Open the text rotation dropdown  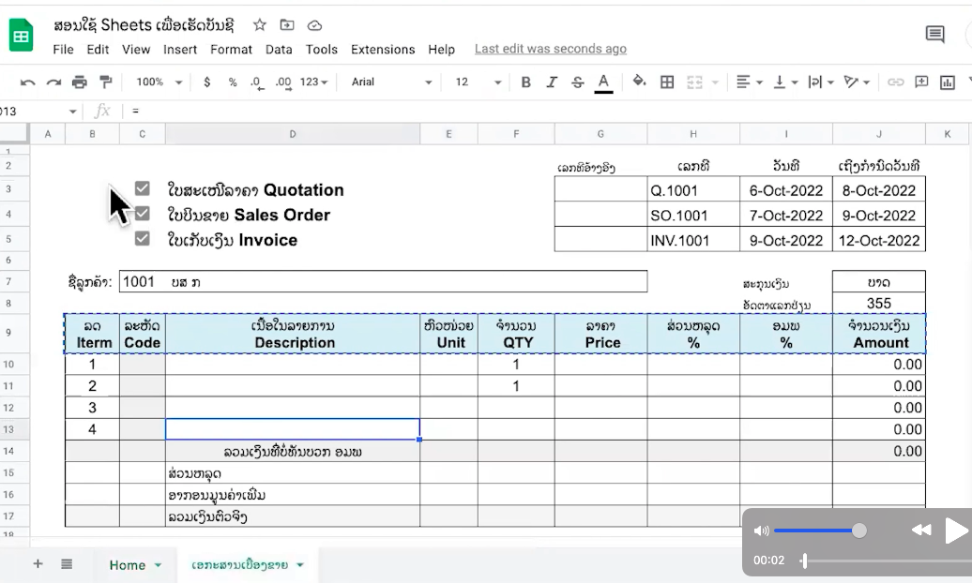coord(857,82)
